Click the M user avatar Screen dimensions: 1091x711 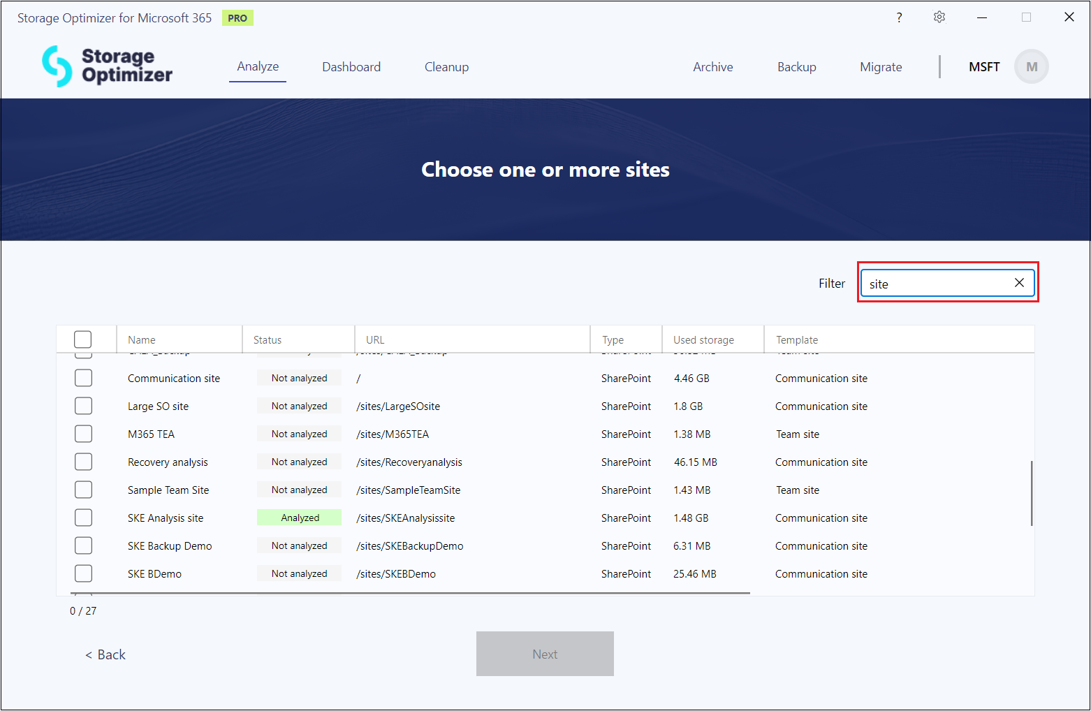1031,67
